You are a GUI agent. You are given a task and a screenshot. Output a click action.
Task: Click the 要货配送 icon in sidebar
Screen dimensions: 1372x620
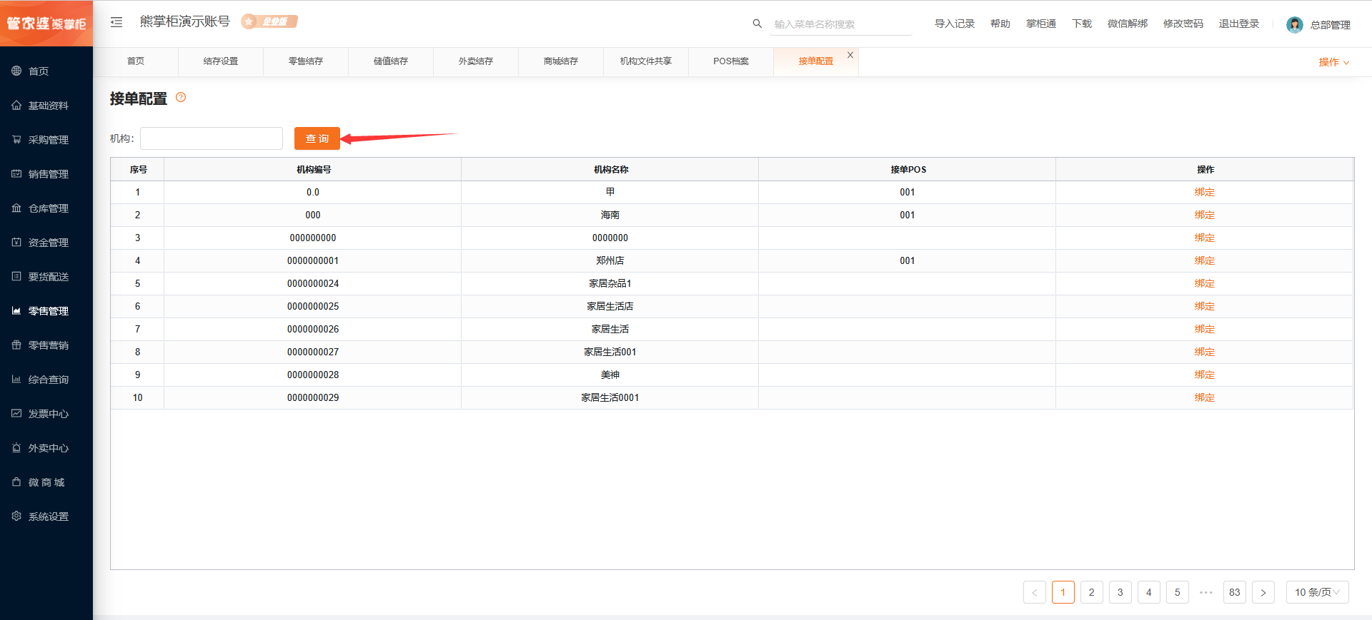(x=16, y=276)
